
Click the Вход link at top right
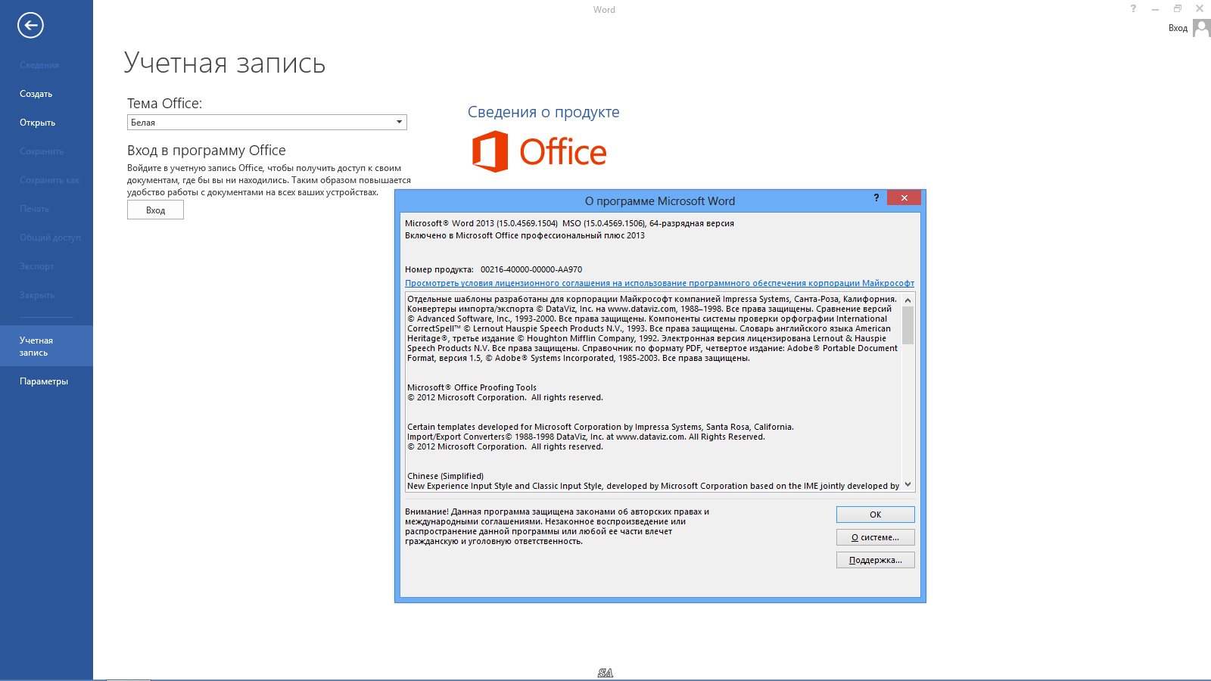click(x=1178, y=28)
